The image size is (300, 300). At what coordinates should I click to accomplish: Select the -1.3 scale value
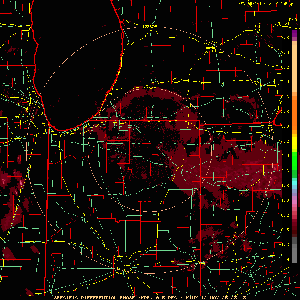[x=284, y=245]
